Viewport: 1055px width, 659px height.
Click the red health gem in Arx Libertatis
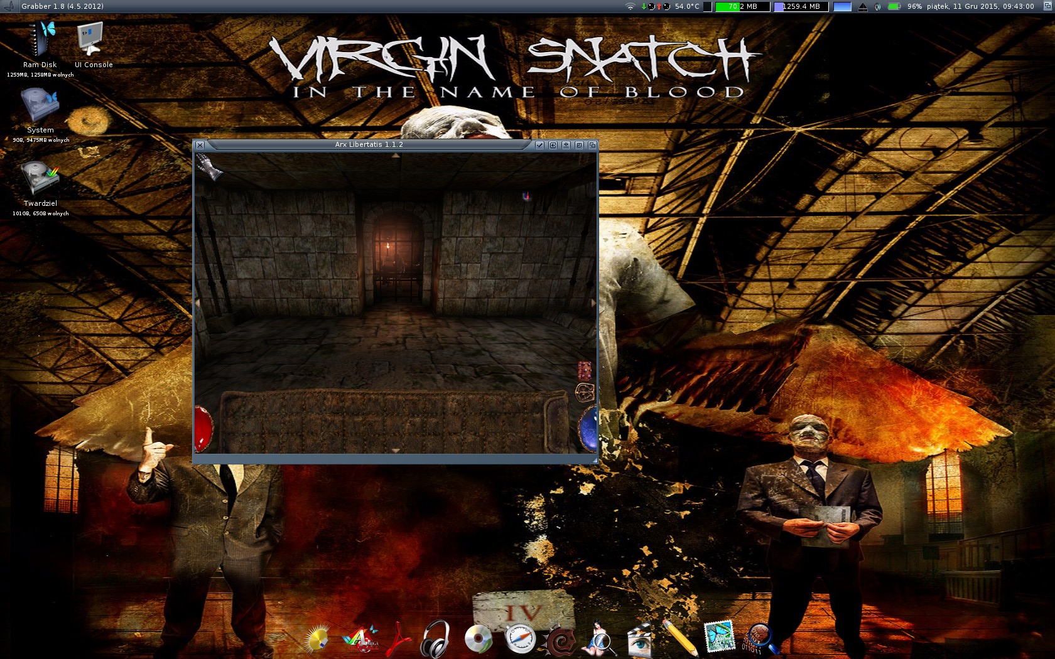[x=203, y=429]
